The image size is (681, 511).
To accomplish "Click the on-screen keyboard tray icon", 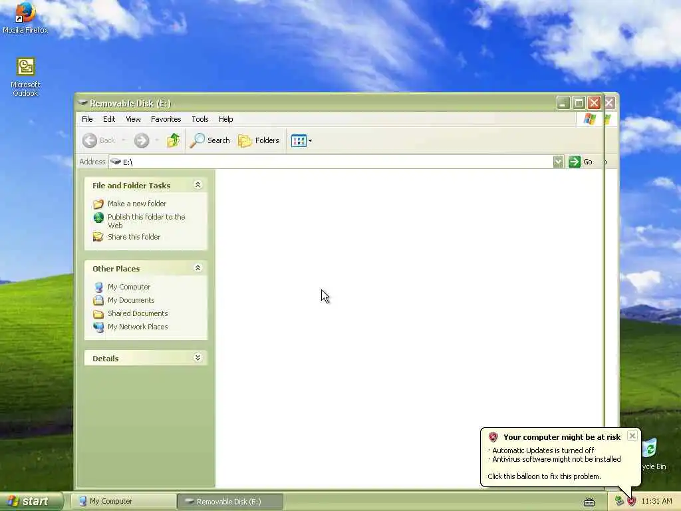I will 589,502.
